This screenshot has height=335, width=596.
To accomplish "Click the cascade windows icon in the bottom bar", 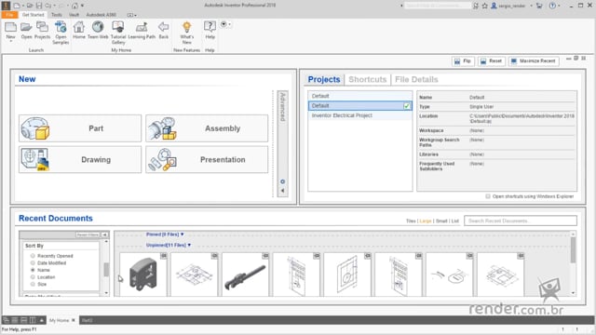I will pyautogui.click(x=6, y=320).
